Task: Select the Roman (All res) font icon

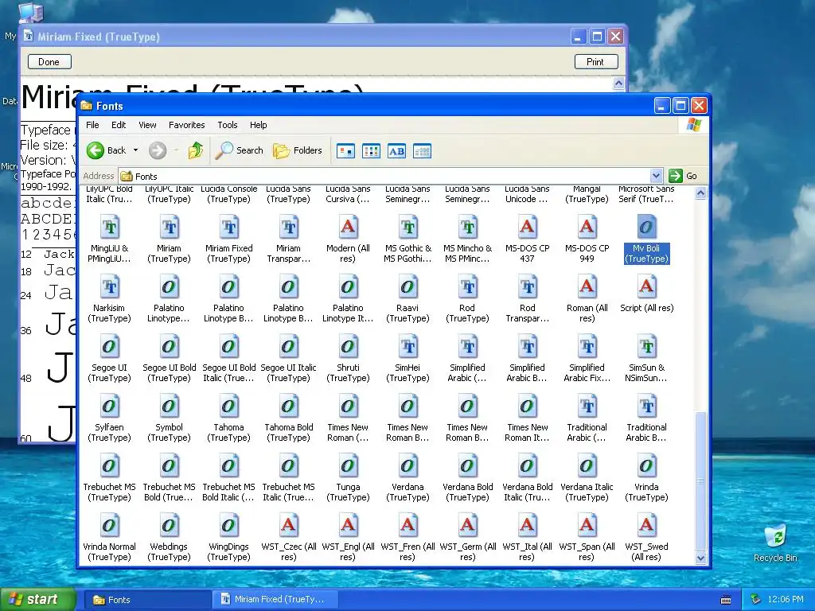Action: [587, 287]
